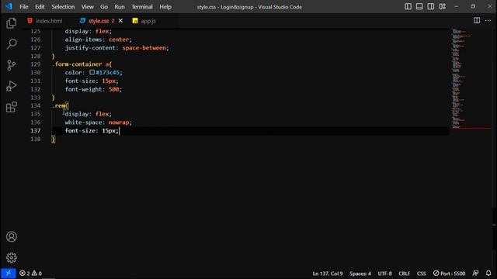Open notifications bell in status bar
This screenshot has width=497, height=279.
pyautogui.click(x=488, y=273)
